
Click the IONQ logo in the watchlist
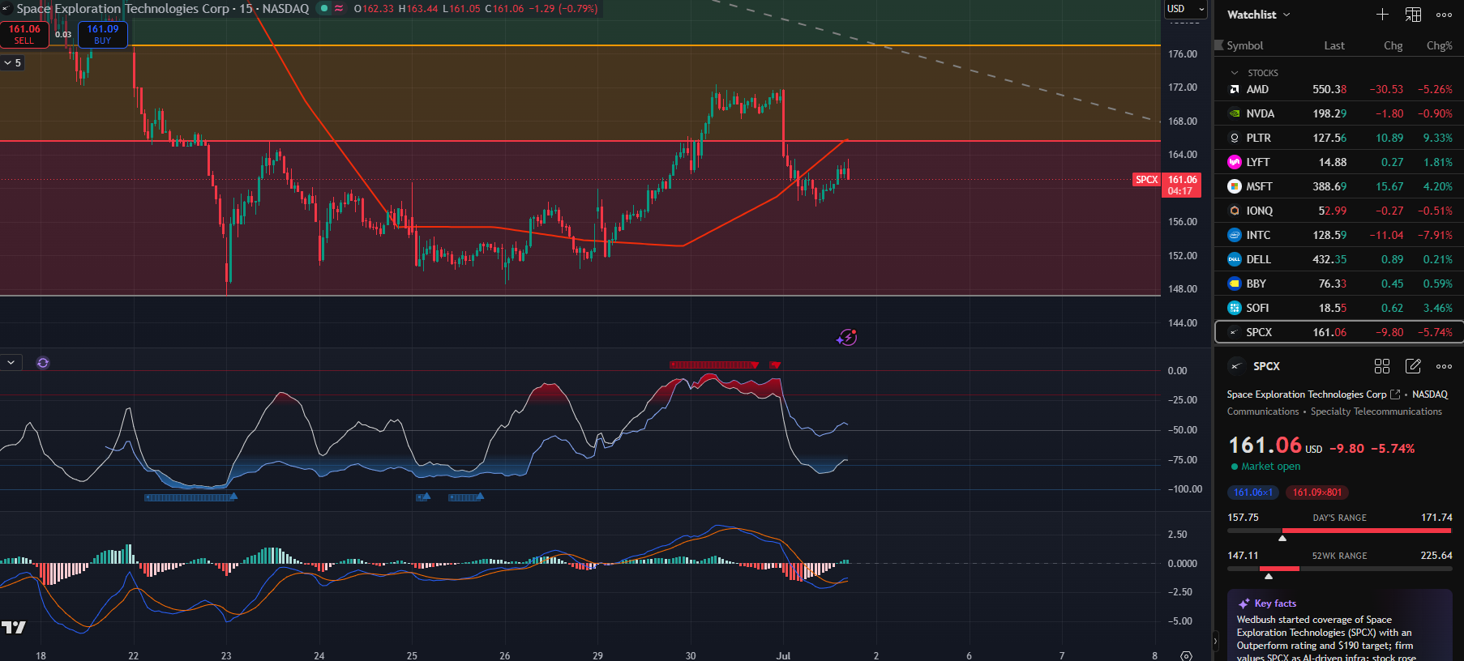1235,211
